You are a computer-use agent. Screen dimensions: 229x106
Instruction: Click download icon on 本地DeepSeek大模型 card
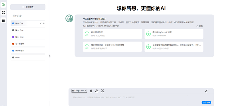pos(149,34)
